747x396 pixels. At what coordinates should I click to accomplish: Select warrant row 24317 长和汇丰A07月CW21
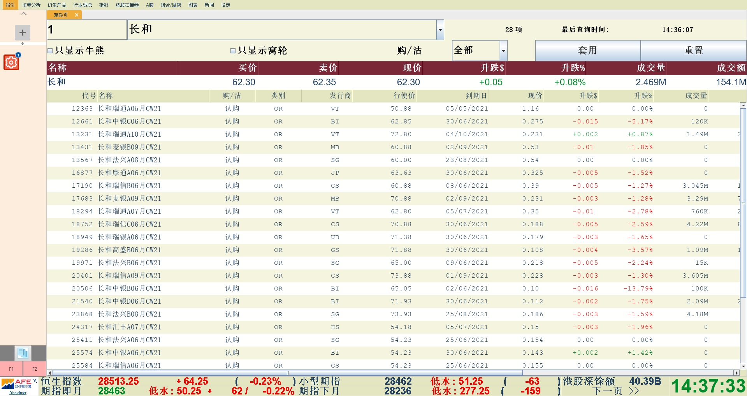(x=393, y=327)
